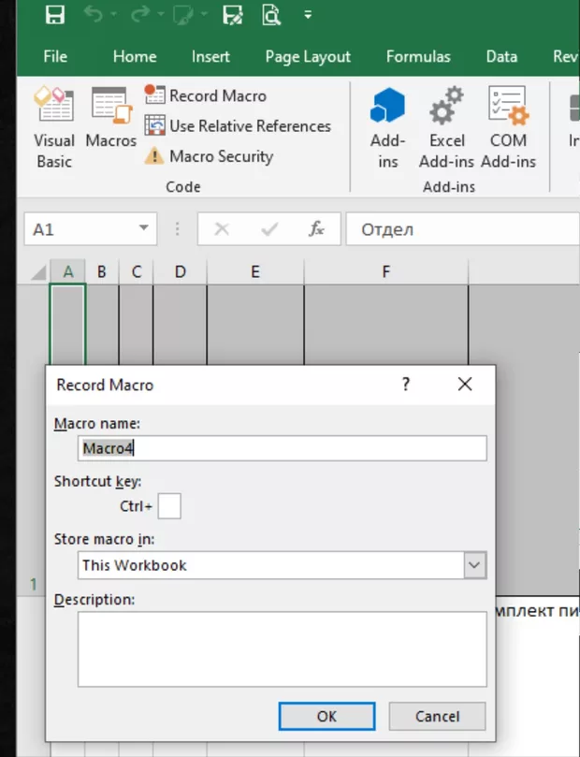
Task: Open the File tab
Action: (x=55, y=57)
